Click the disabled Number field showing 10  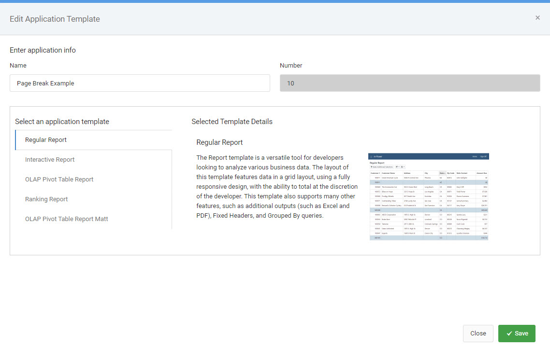click(x=409, y=83)
